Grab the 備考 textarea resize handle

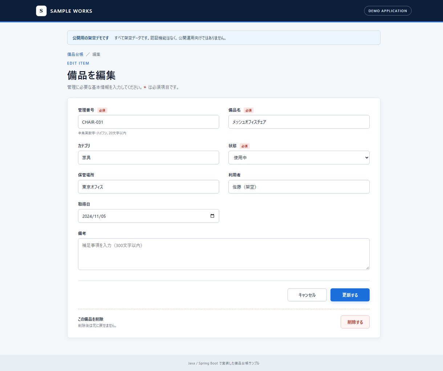[x=367, y=268]
